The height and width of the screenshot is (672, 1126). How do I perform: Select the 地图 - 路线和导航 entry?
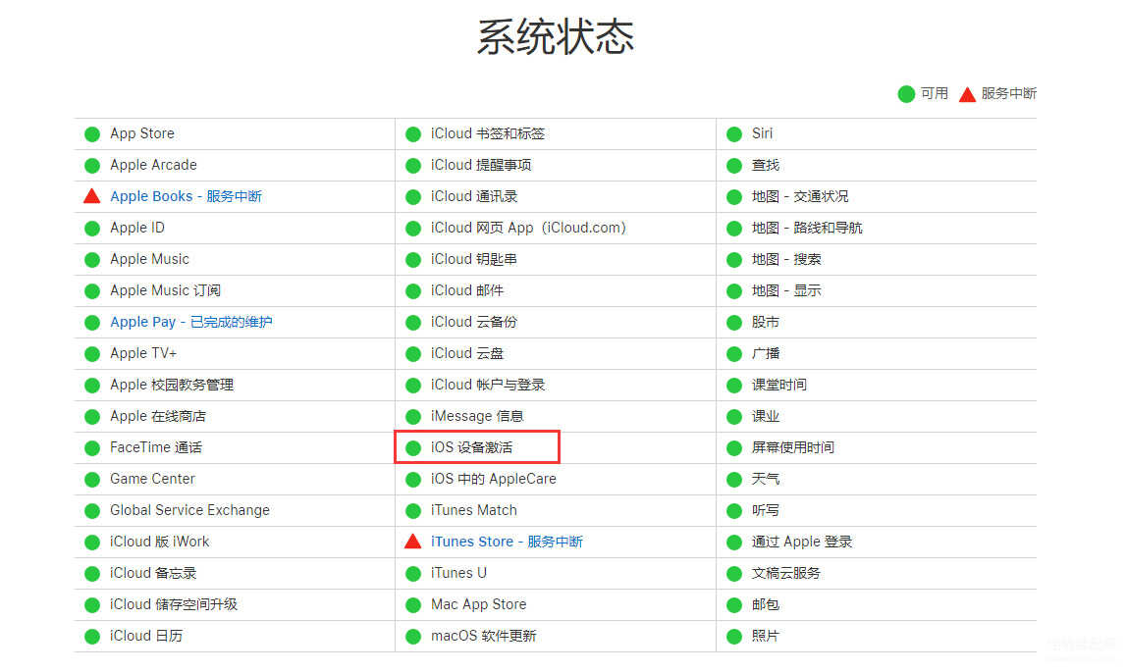pyautogui.click(x=807, y=229)
